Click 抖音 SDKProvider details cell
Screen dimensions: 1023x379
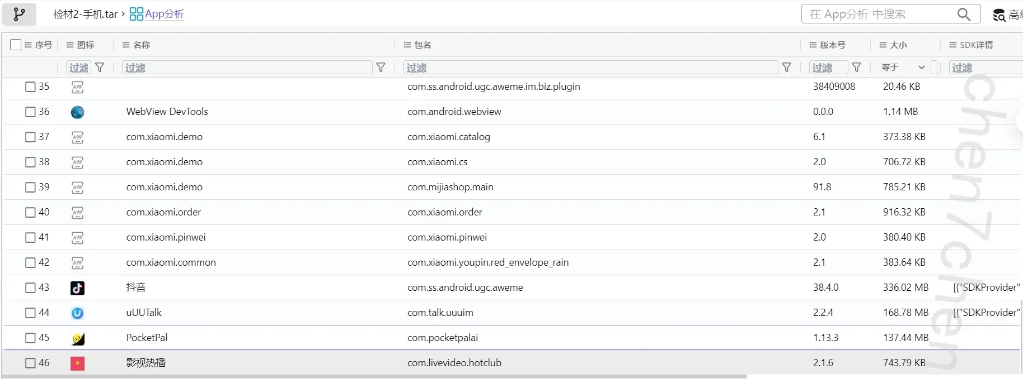pyautogui.click(x=986, y=287)
